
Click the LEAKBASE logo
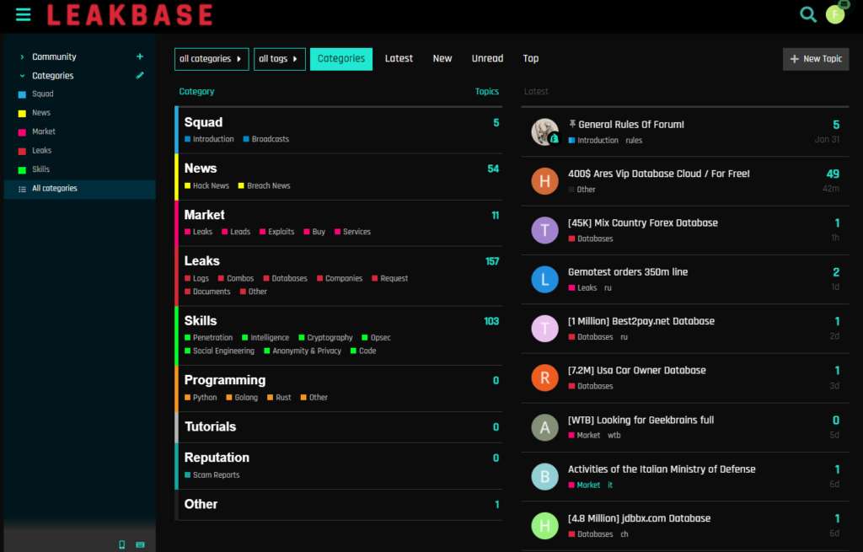click(130, 14)
